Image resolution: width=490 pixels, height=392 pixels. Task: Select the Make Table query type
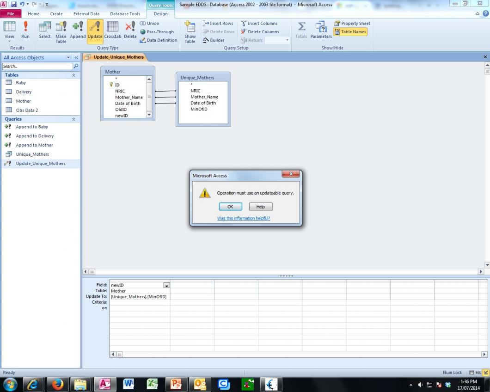click(x=61, y=32)
